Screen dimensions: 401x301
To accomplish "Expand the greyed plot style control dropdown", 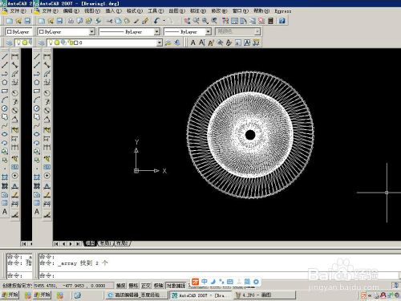I will pos(257,31).
